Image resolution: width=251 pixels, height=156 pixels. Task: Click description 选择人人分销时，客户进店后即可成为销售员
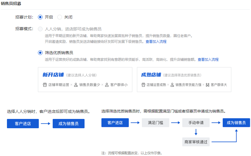49,111
